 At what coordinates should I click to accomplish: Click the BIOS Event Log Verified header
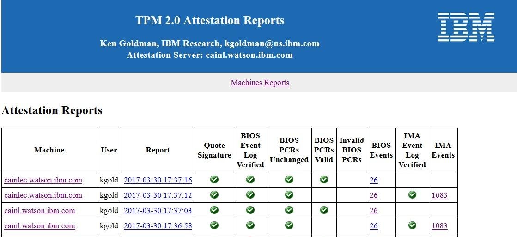pyautogui.click(x=250, y=150)
